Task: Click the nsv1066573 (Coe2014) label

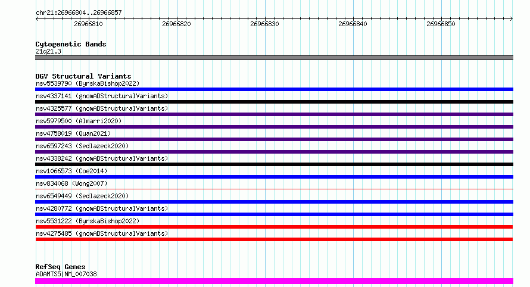Action: point(71,171)
